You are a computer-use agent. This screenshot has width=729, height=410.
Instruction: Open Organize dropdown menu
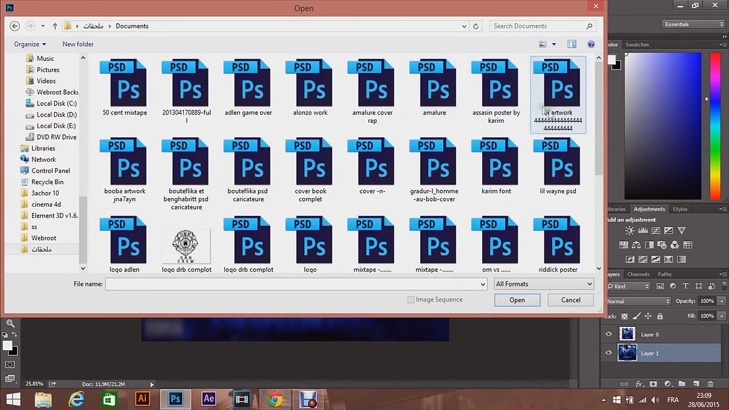[30, 44]
